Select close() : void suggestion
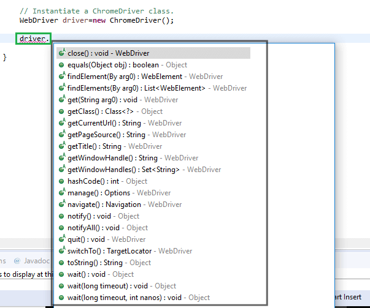 [153, 53]
